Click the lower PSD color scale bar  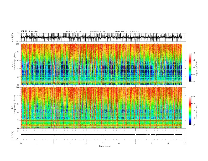pos(190,111)
